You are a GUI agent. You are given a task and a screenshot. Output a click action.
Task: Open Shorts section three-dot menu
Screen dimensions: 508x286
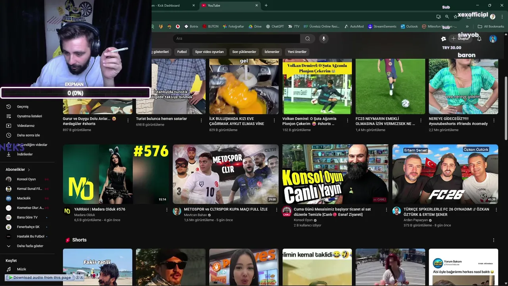coord(494,240)
